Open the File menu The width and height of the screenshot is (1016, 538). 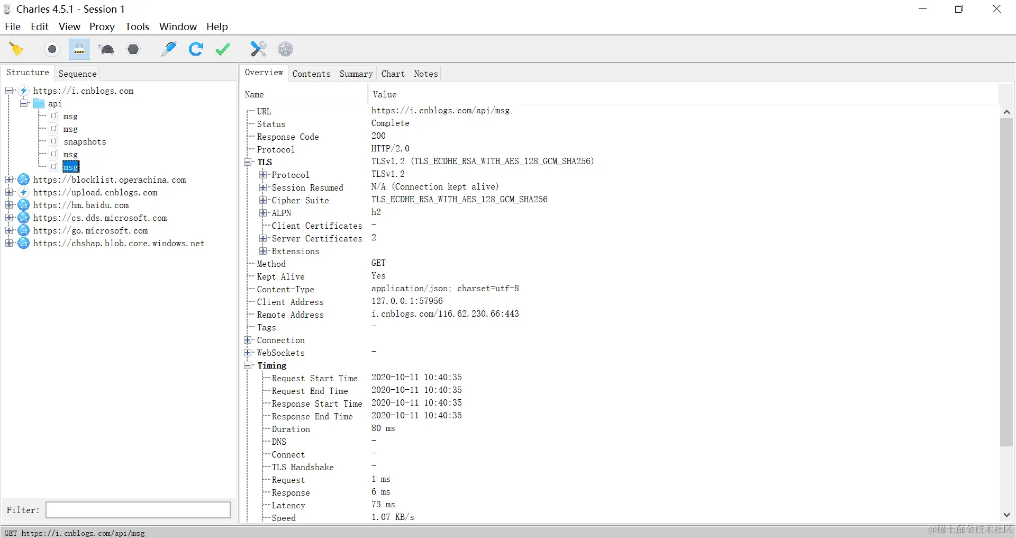(13, 26)
